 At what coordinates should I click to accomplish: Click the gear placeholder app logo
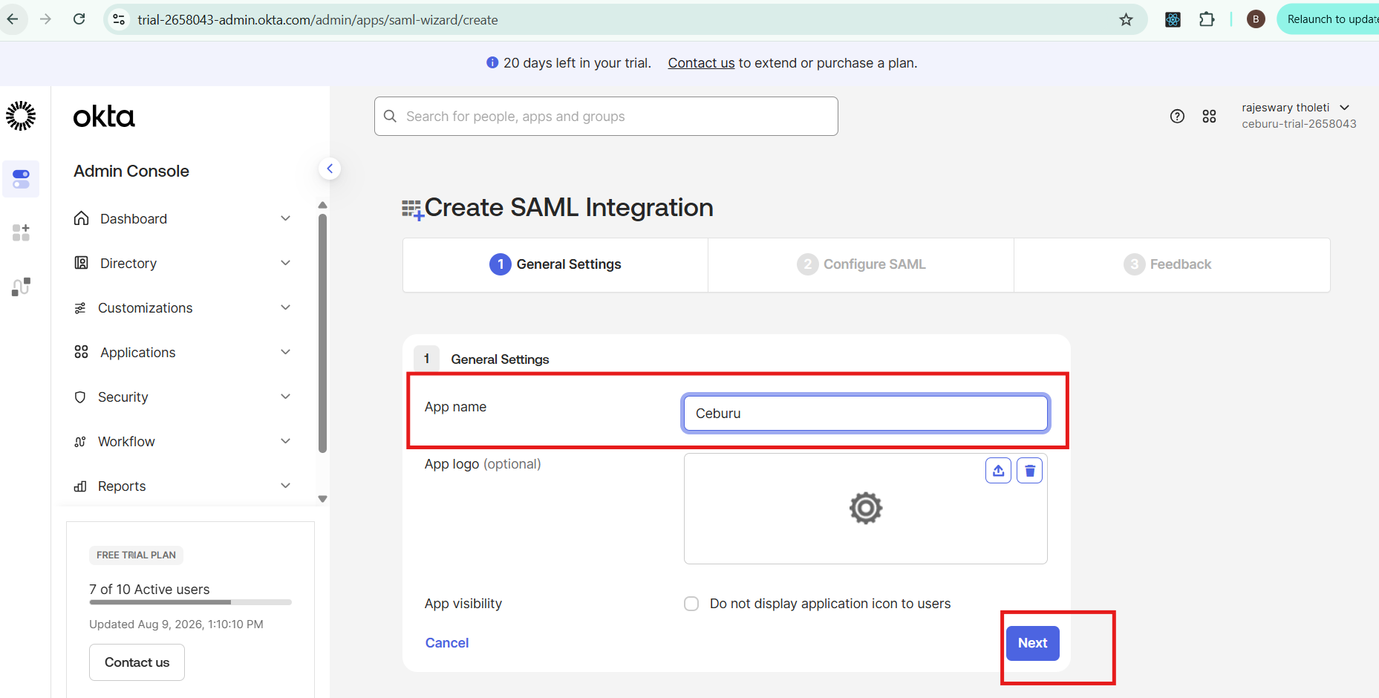click(x=866, y=509)
